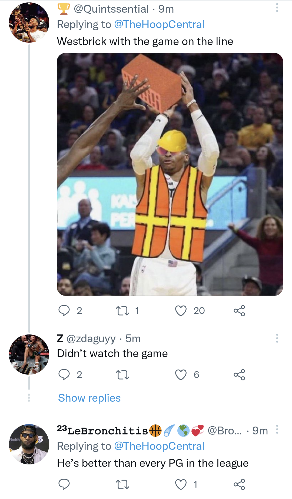Like Quintssential's tweet
This screenshot has width=292, height=499.
(181, 311)
